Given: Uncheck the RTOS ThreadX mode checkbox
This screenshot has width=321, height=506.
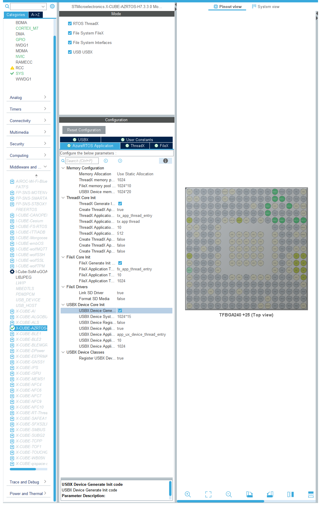Looking at the screenshot, I should point(70,23).
